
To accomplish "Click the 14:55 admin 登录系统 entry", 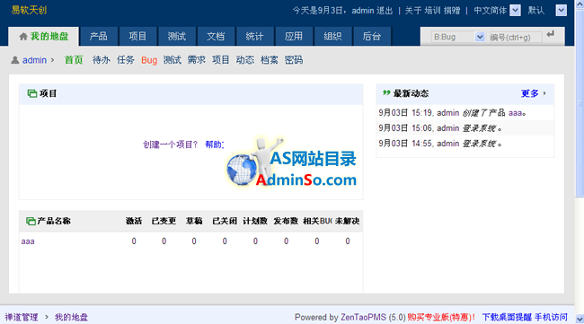I will coord(465,144).
